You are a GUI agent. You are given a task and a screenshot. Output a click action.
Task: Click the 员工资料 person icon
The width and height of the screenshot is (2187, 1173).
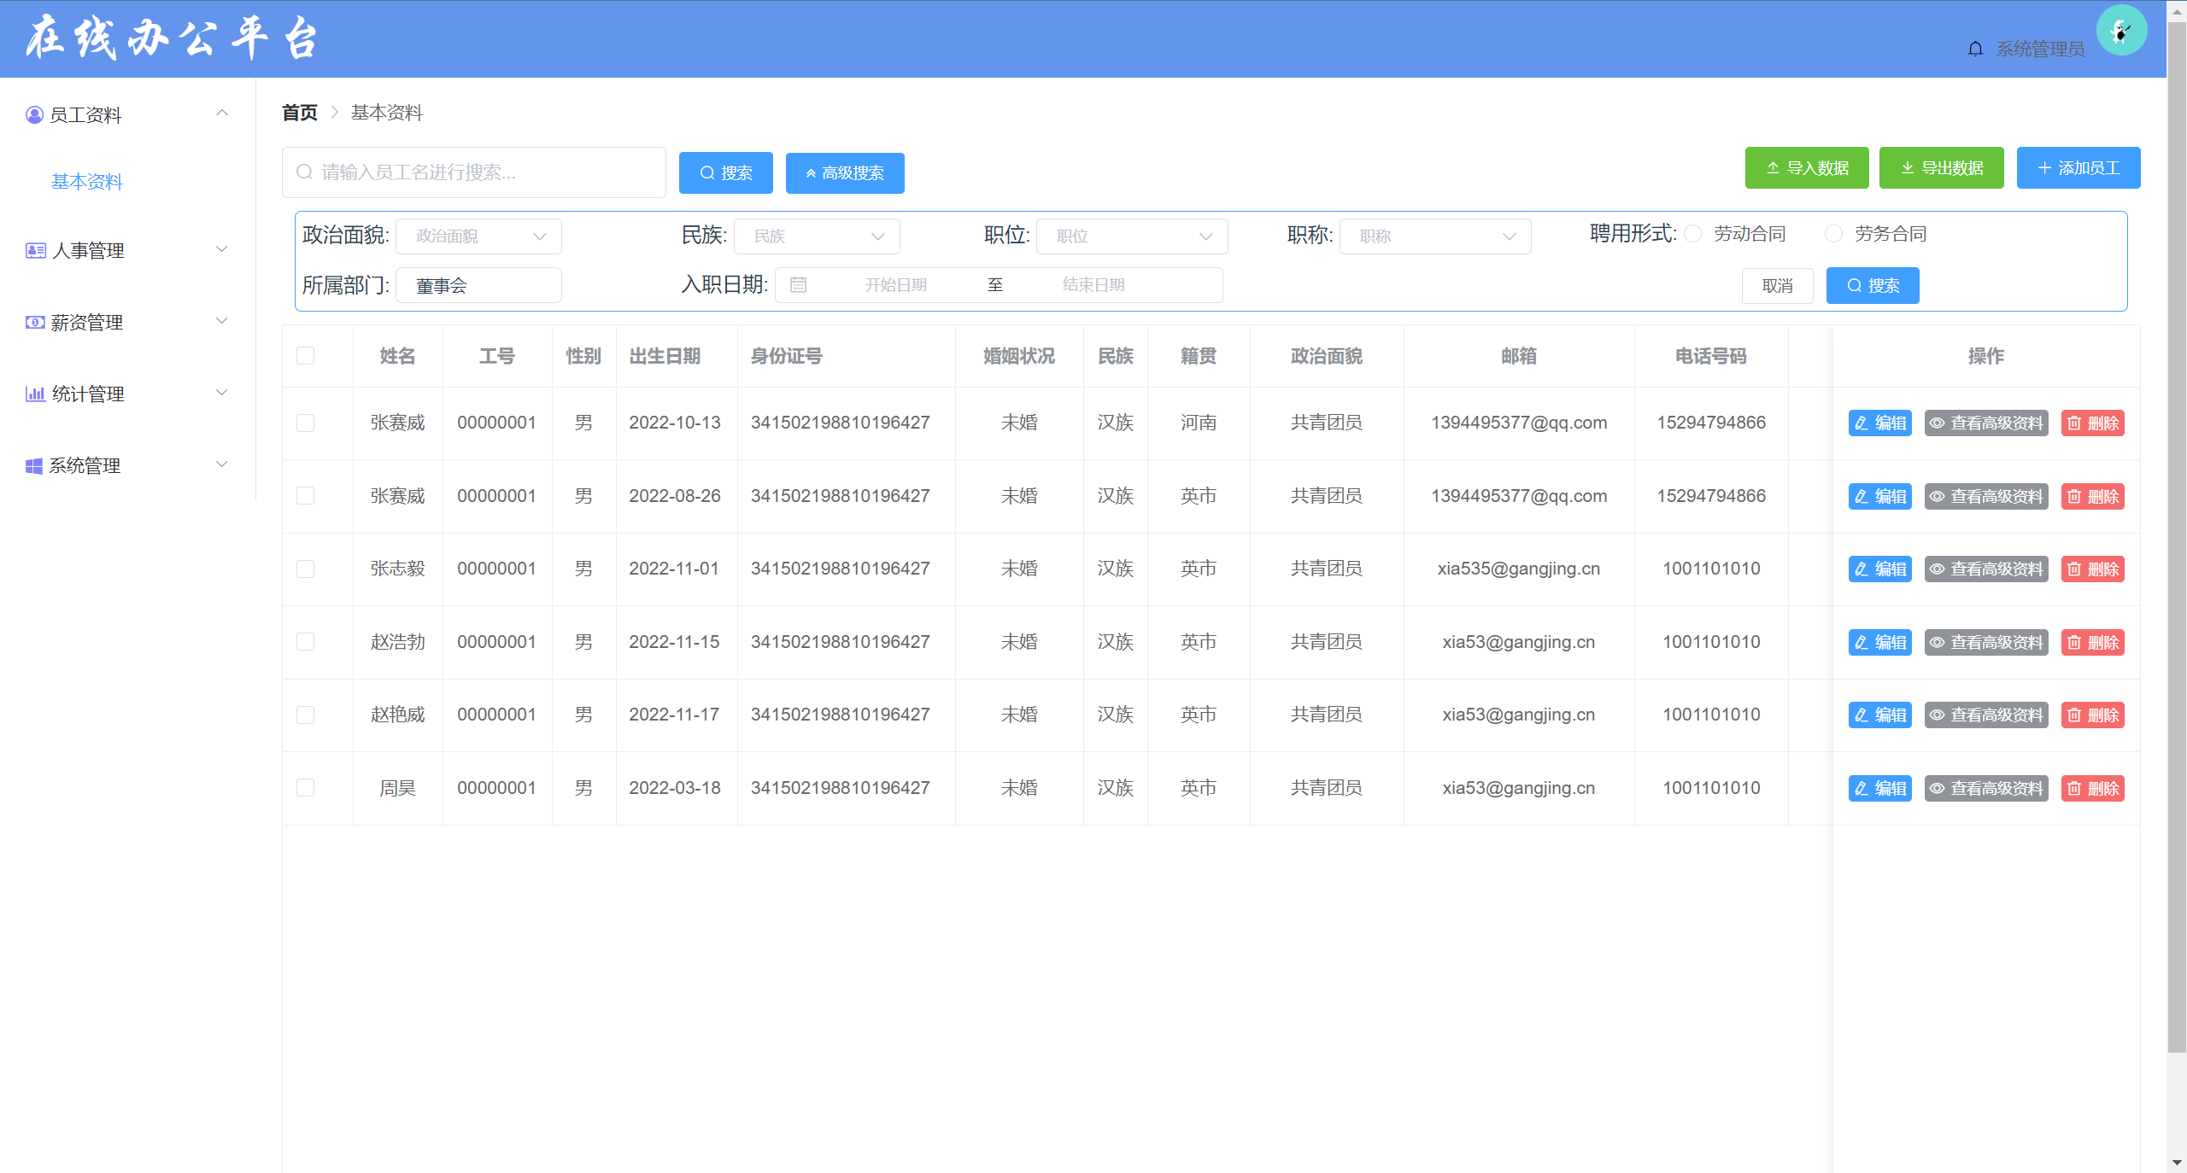tap(34, 114)
